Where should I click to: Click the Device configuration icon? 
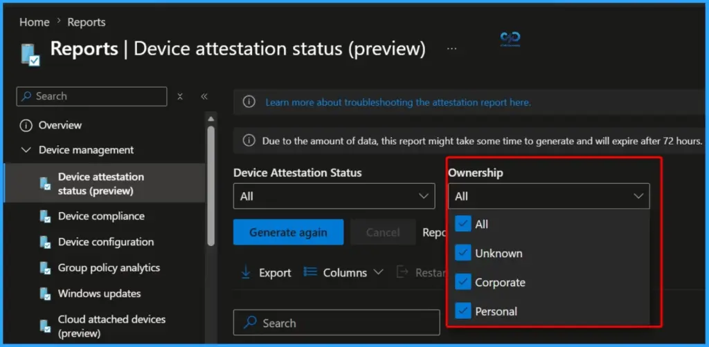tap(45, 242)
